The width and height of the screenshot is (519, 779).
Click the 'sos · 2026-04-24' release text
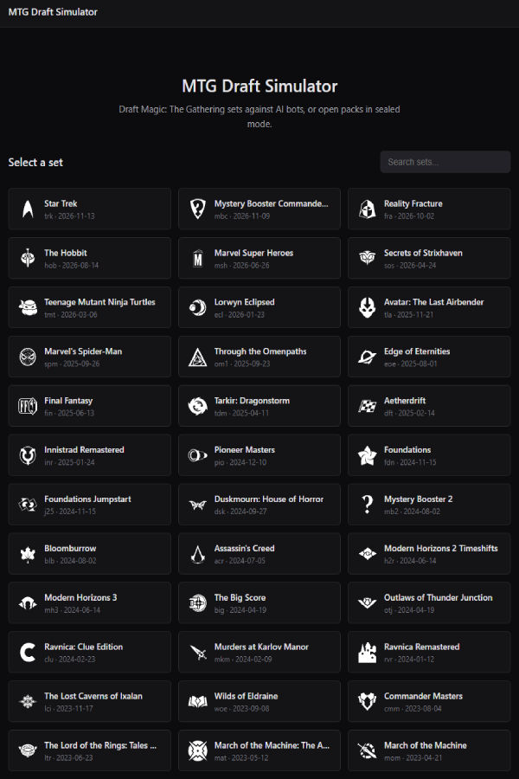[410, 266]
